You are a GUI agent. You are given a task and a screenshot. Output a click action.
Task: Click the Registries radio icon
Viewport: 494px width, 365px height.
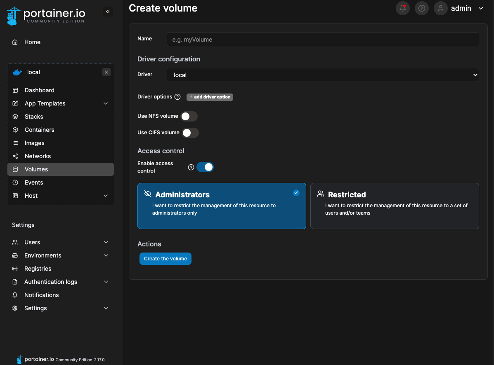[15, 269]
